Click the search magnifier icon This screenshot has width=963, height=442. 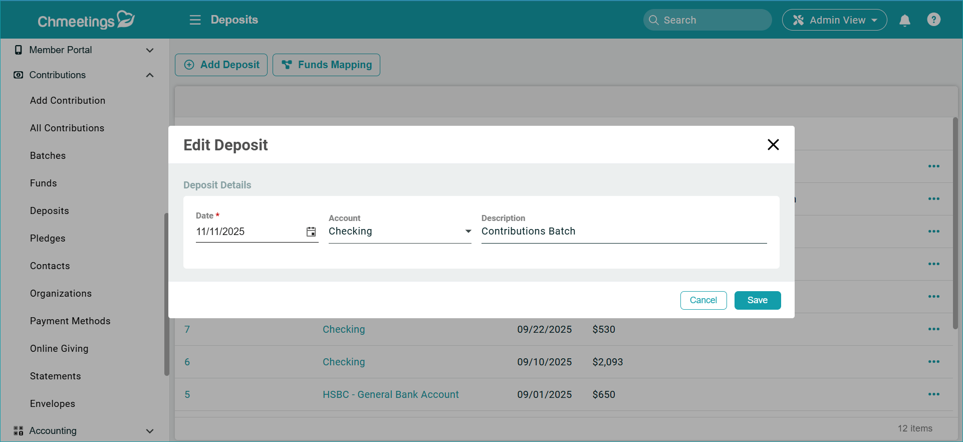point(653,20)
